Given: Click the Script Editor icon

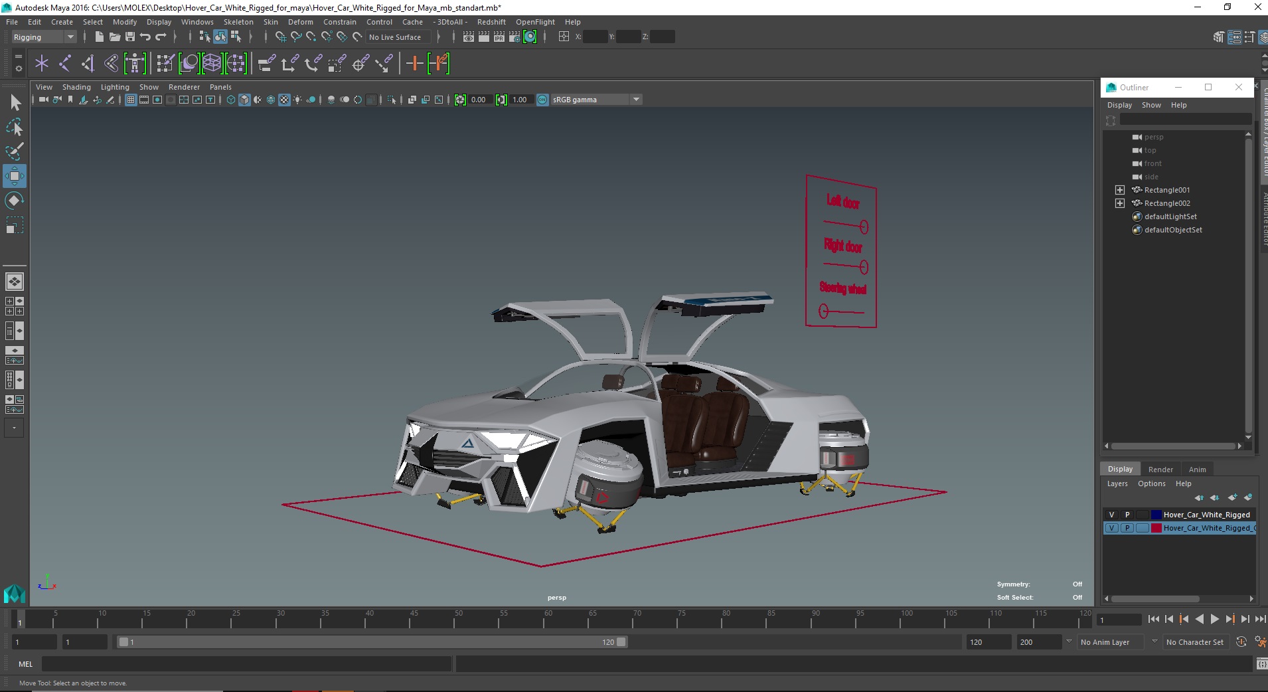Looking at the screenshot, I should [1261, 664].
